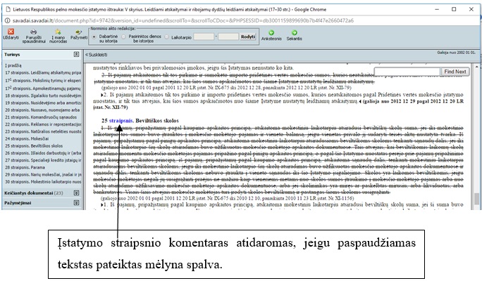
Task: Open 26 straipsnis Išlaidos darbuotojų entry
Action: (43, 153)
